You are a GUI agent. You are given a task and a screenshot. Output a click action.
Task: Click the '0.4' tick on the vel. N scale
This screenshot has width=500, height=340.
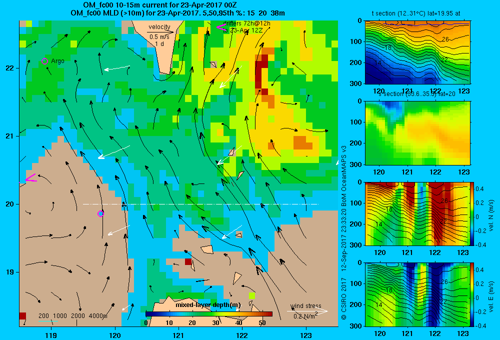[479, 189]
